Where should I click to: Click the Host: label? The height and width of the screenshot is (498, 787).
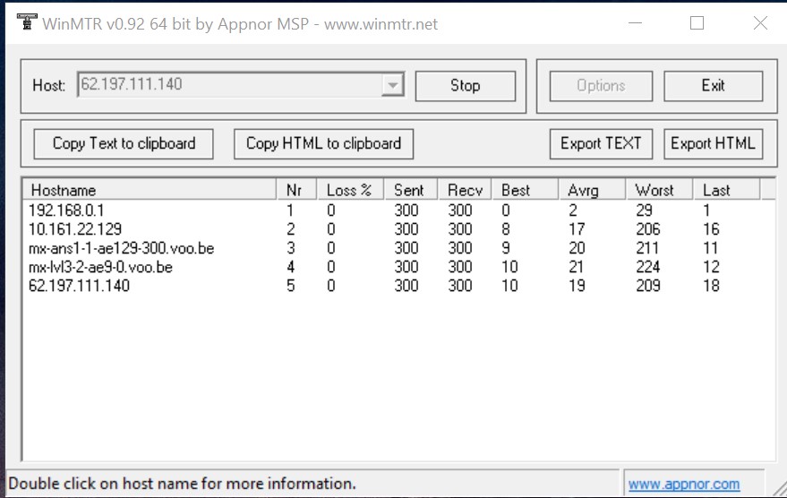[48, 85]
